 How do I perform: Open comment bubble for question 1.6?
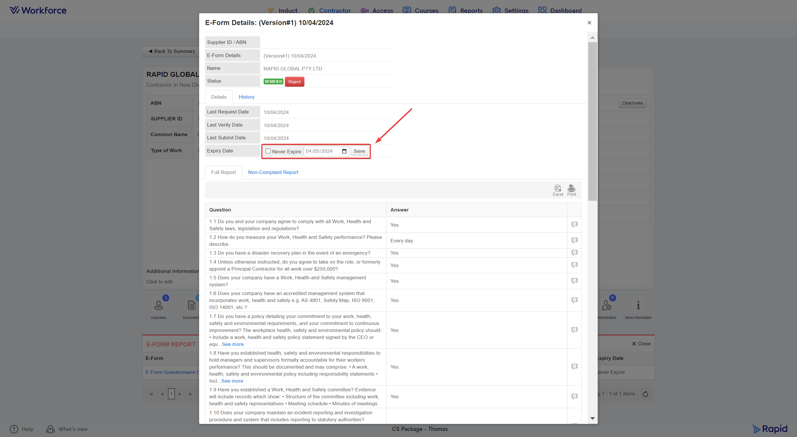coord(574,300)
